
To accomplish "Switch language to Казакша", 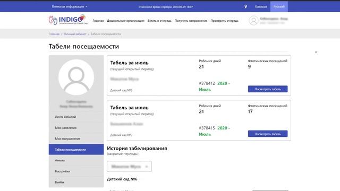I will tap(261, 6).
